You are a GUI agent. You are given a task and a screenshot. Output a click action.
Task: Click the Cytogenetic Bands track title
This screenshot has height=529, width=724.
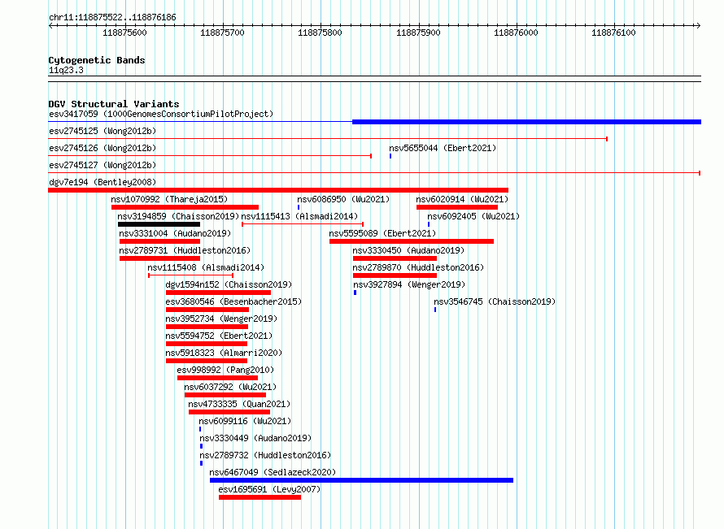coord(97,60)
